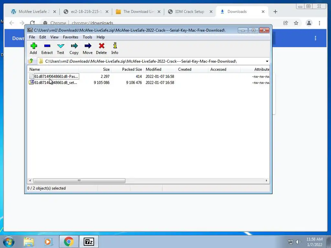Close the Downloads tab in Chrome
The image size is (331, 248).
coord(263,12)
